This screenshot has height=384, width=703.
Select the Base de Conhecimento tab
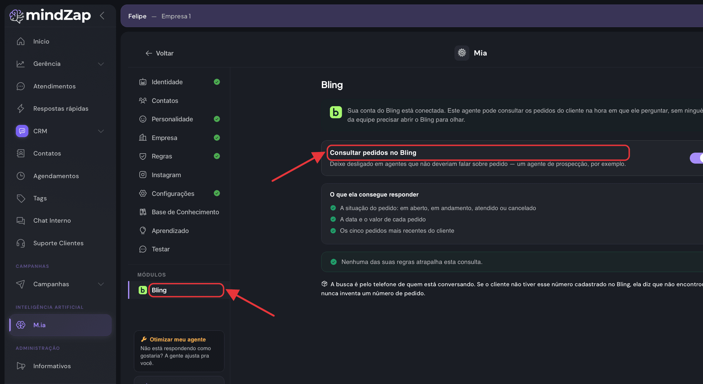(x=179, y=212)
